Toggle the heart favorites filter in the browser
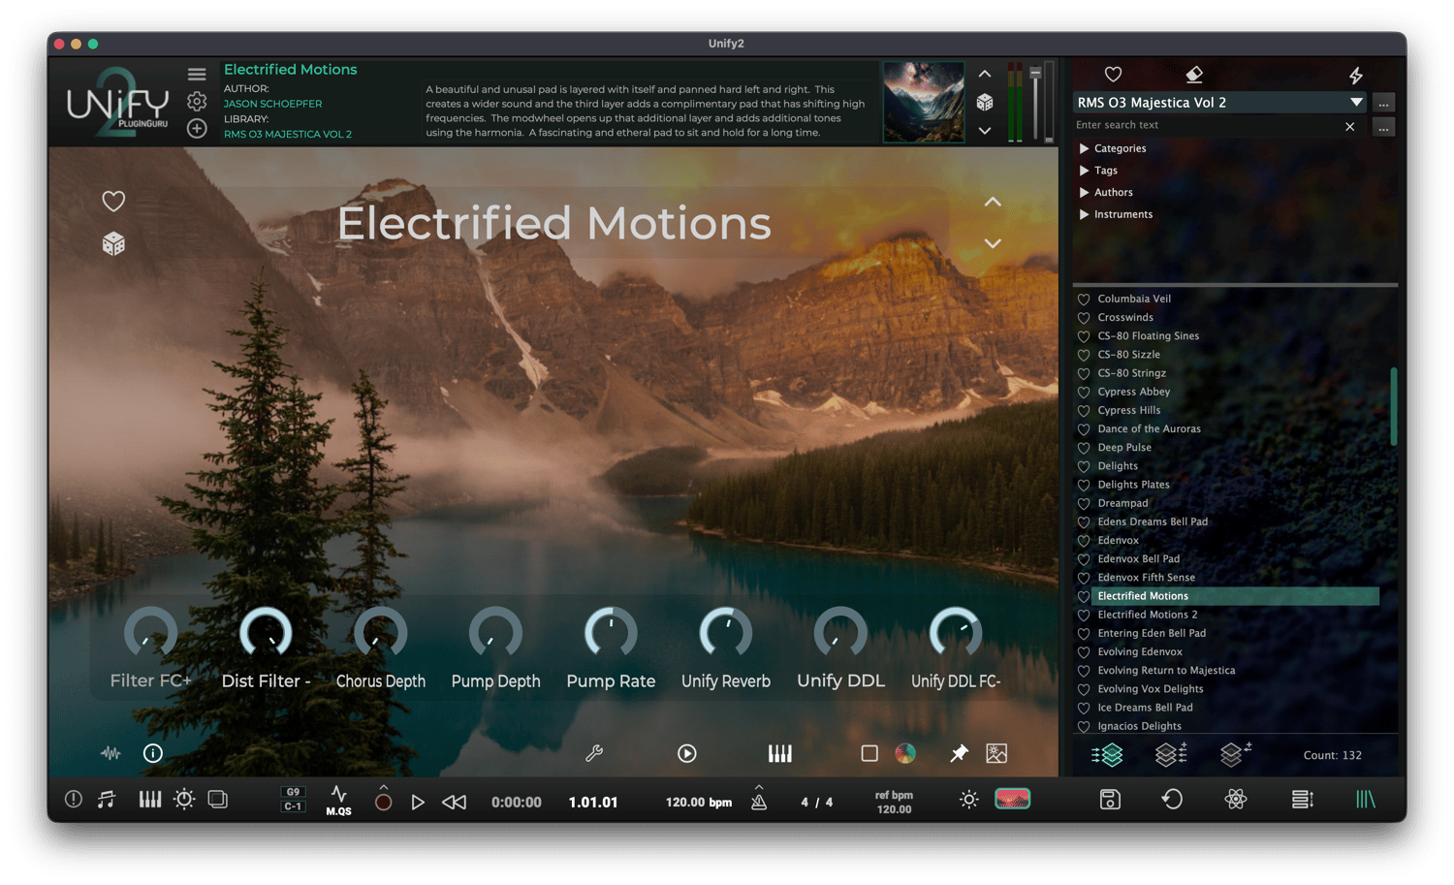 (1113, 75)
